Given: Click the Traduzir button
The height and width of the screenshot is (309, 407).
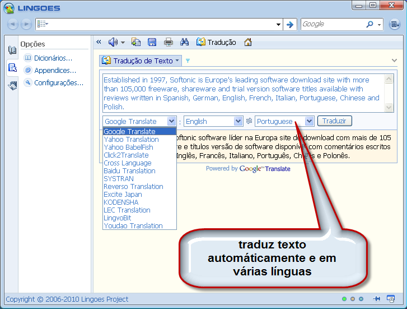Looking at the screenshot, I should (335, 121).
